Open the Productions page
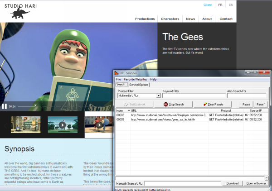This screenshot has width=272, height=191. pyautogui.click(x=145, y=19)
